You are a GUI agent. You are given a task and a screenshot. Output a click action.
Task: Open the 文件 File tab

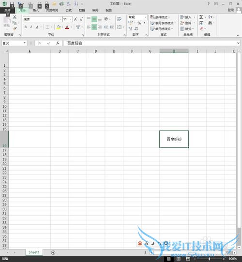[x=7, y=10]
